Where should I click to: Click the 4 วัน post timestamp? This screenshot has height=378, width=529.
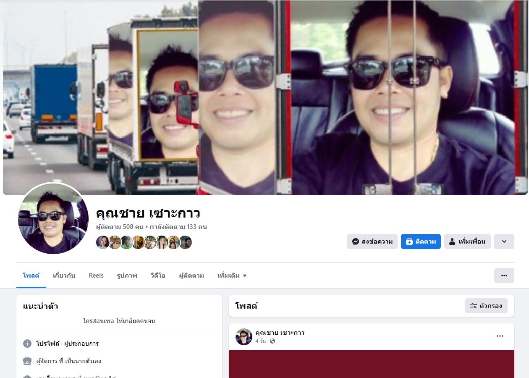click(x=260, y=341)
